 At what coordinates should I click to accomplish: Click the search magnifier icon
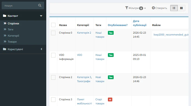tap(40, 5)
